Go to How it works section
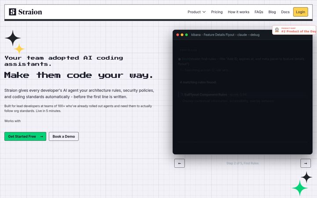This screenshot has width=317, height=198. tap(239, 12)
